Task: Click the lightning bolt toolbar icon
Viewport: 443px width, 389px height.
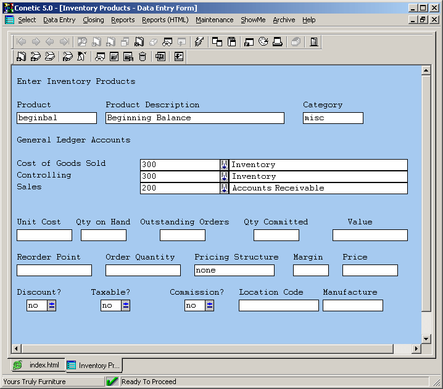Action: (198, 42)
